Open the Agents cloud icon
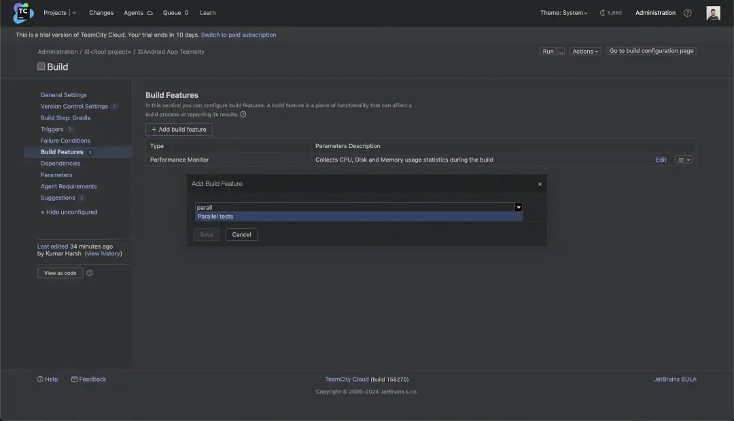Image resolution: width=734 pixels, height=421 pixels. 150,13
